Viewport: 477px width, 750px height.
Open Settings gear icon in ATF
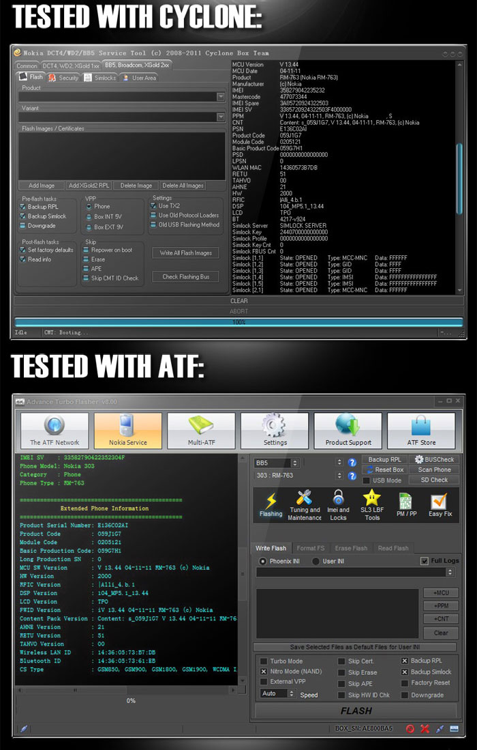(274, 425)
